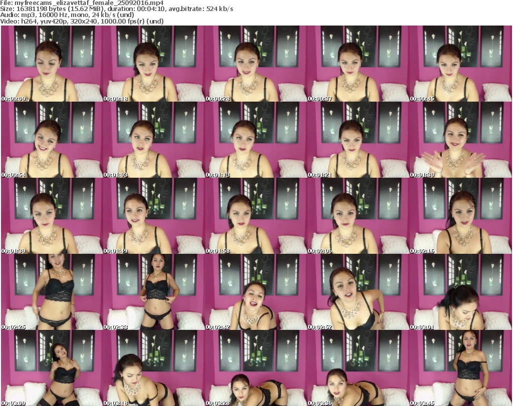The image size is (513, 406).
Task: Select the frame at 00:01:39
Action: 52,216
